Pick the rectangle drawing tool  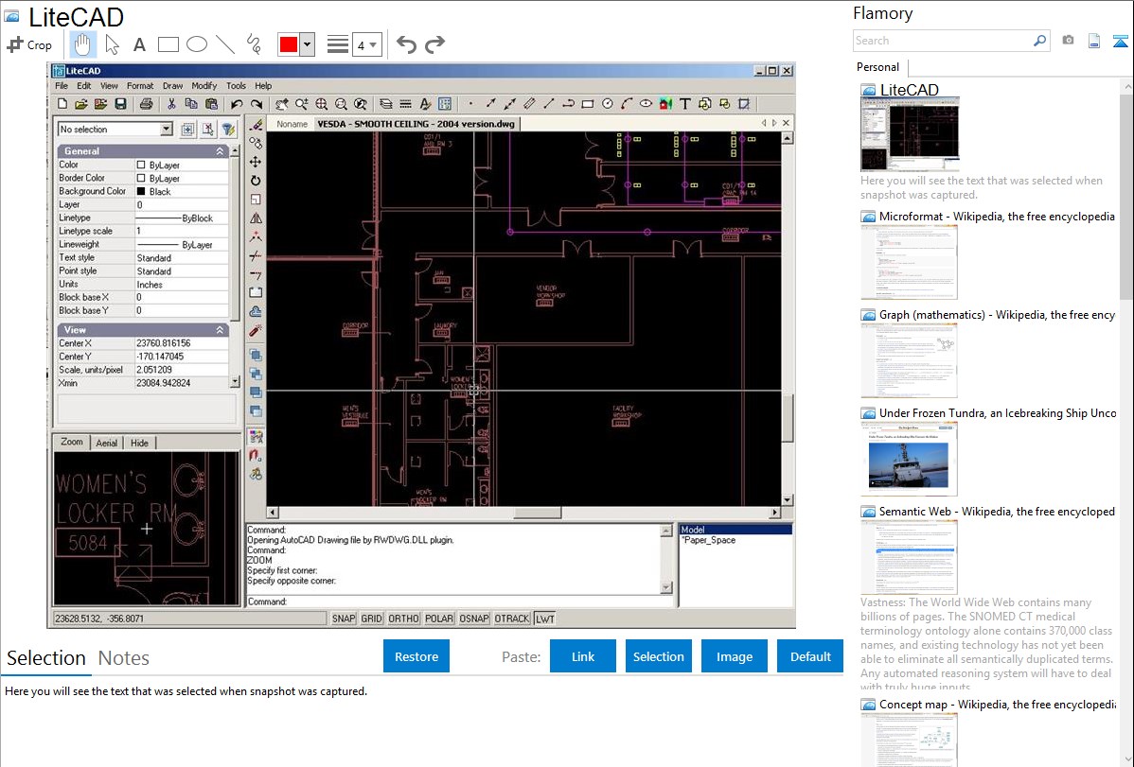(x=168, y=44)
